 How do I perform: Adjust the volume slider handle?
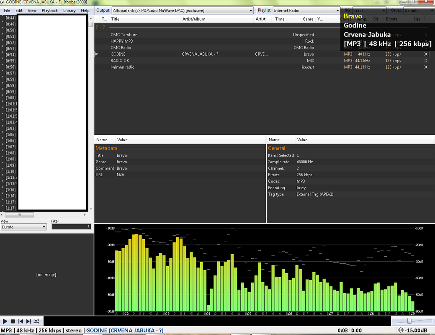point(409,321)
